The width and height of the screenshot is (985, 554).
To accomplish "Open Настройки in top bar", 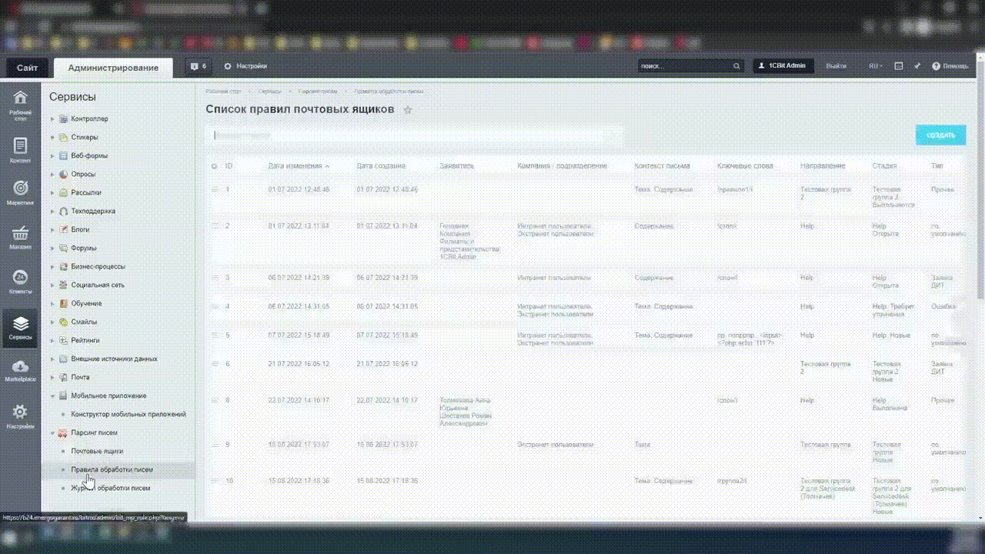I will point(245,66).
